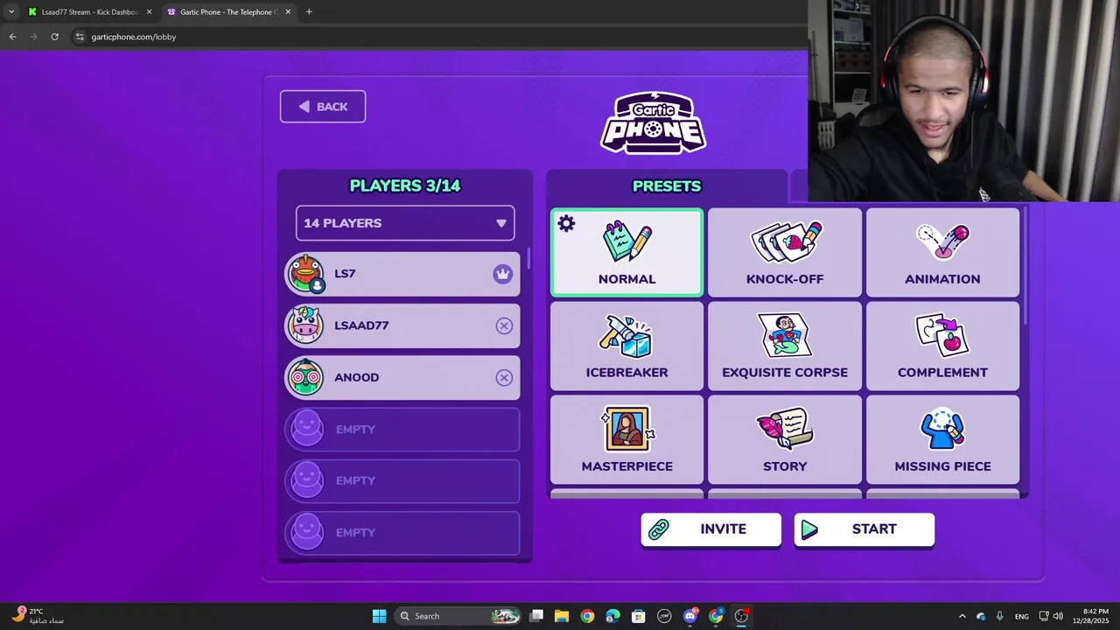Click the taskbar Search box
This screenshot has width=1120, height=630.
458,616
